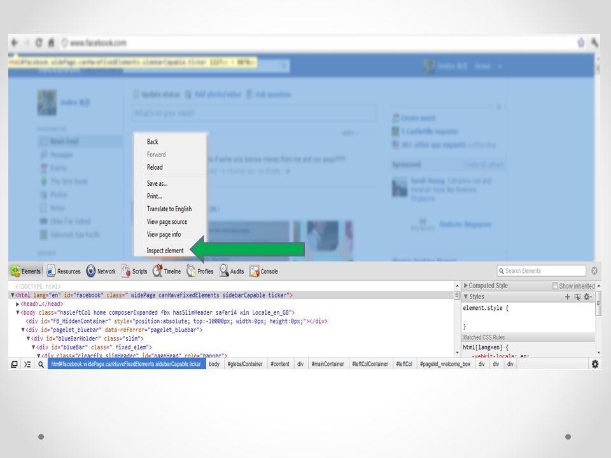
Task: Collapse the body element node
Action: (18, 312)
